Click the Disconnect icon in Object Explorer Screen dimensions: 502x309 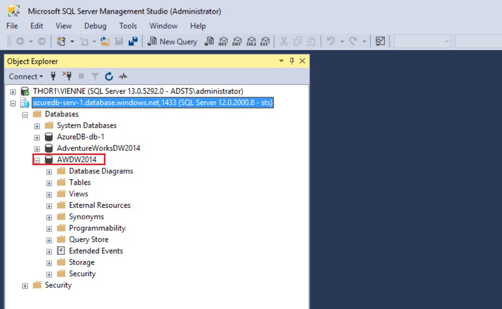click(x=67, y=76)
